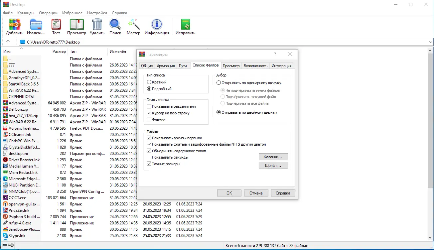Click the CCleaner.lnk shortcut icon
This screenshot has height=250, width=434.
(5, 135)
